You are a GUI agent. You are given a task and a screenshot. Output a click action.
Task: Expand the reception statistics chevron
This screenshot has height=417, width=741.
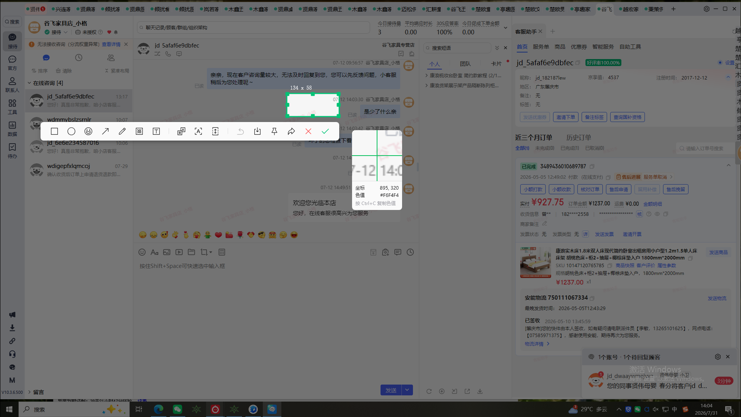click(506, 28)
